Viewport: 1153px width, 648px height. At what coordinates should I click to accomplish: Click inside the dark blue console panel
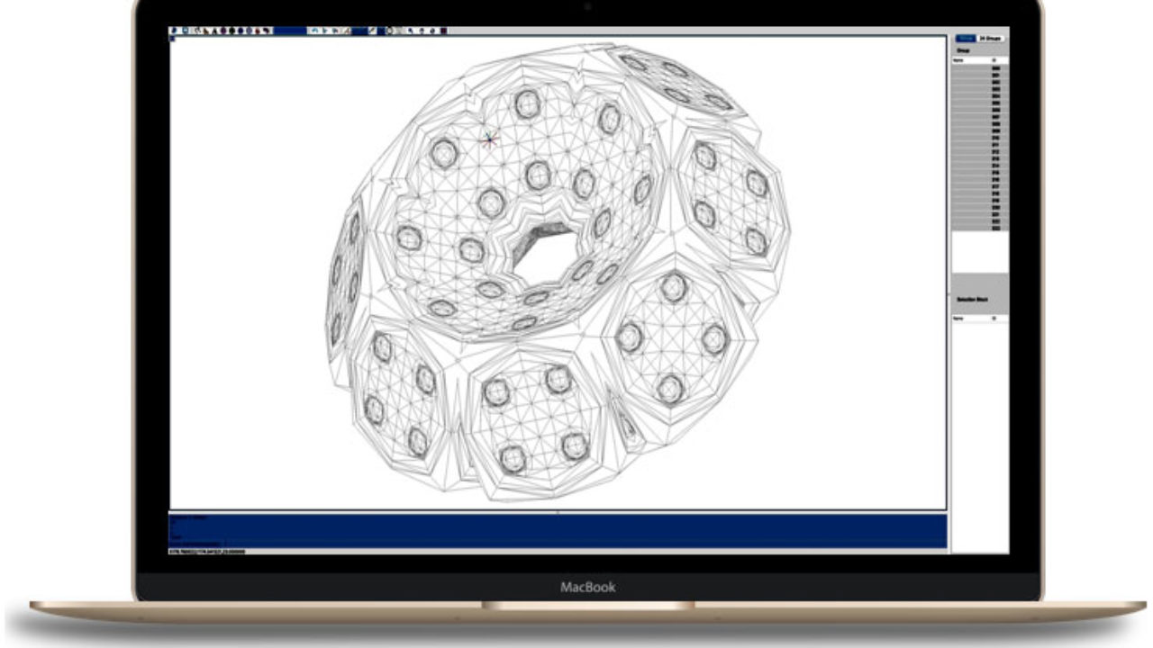coord(558,531)
